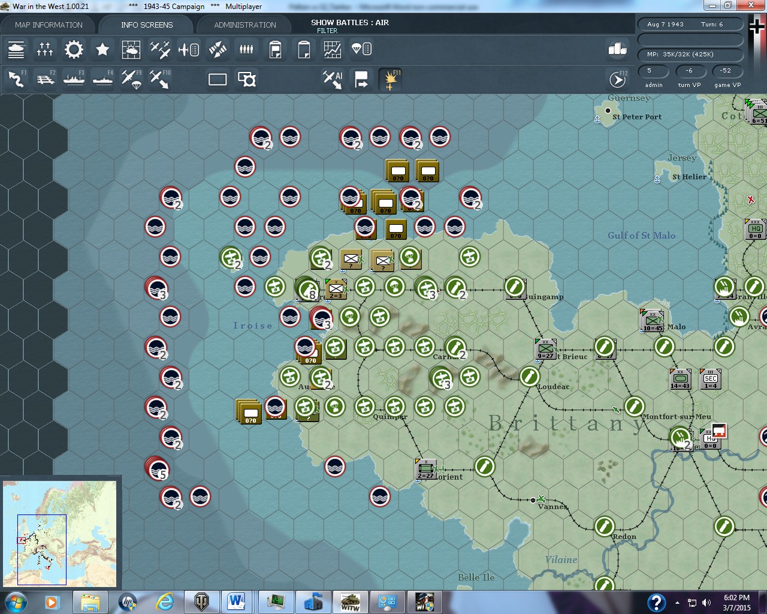The image size is (767, 614).
Task: Open the manpower soldiers icon
Action: pyautogui.click(x=246, y=49)
